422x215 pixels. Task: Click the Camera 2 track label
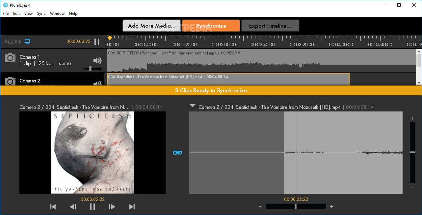point(30,81)
